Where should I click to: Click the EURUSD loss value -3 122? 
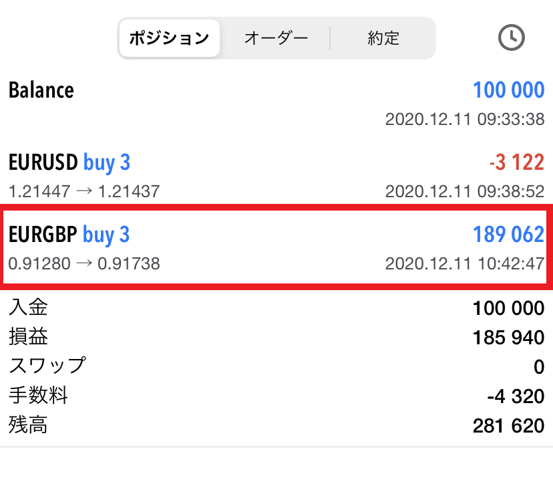(x=517, y=162)
